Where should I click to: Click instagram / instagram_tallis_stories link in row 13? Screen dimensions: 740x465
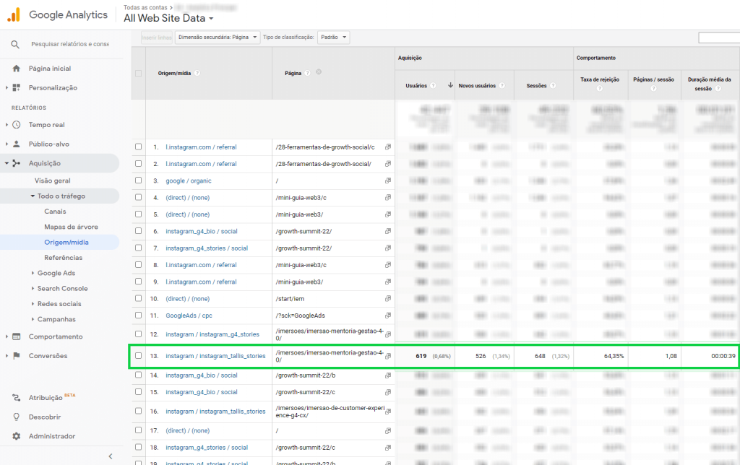(x=215, y=356)
